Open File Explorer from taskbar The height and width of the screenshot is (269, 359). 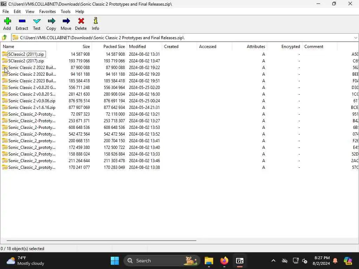pos(209,261)
